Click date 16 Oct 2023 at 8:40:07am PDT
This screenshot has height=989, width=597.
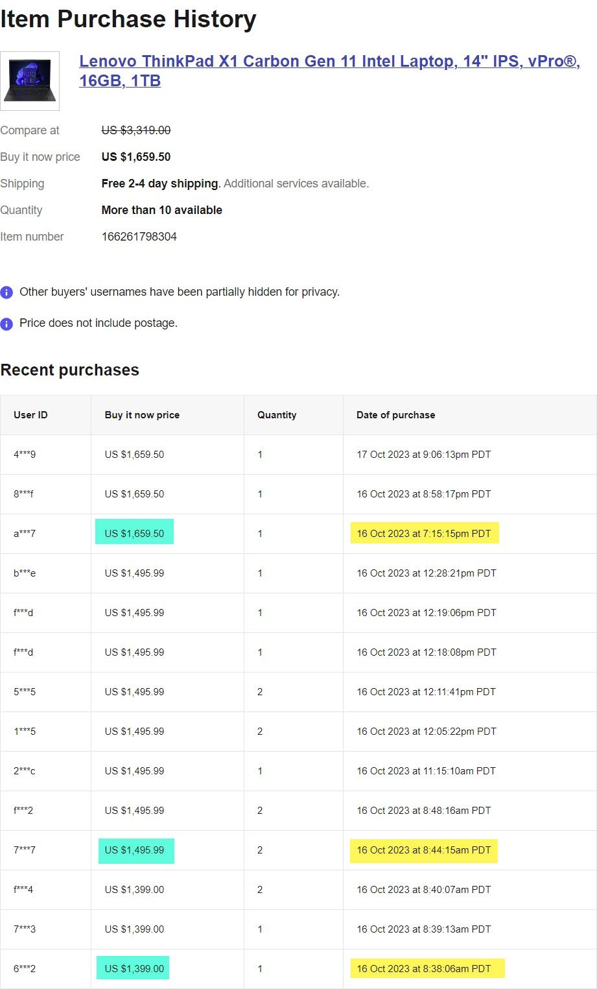[424, 890]
